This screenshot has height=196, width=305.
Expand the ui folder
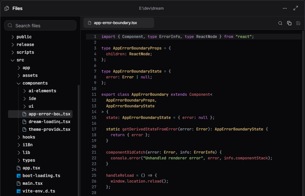(24, 106)
